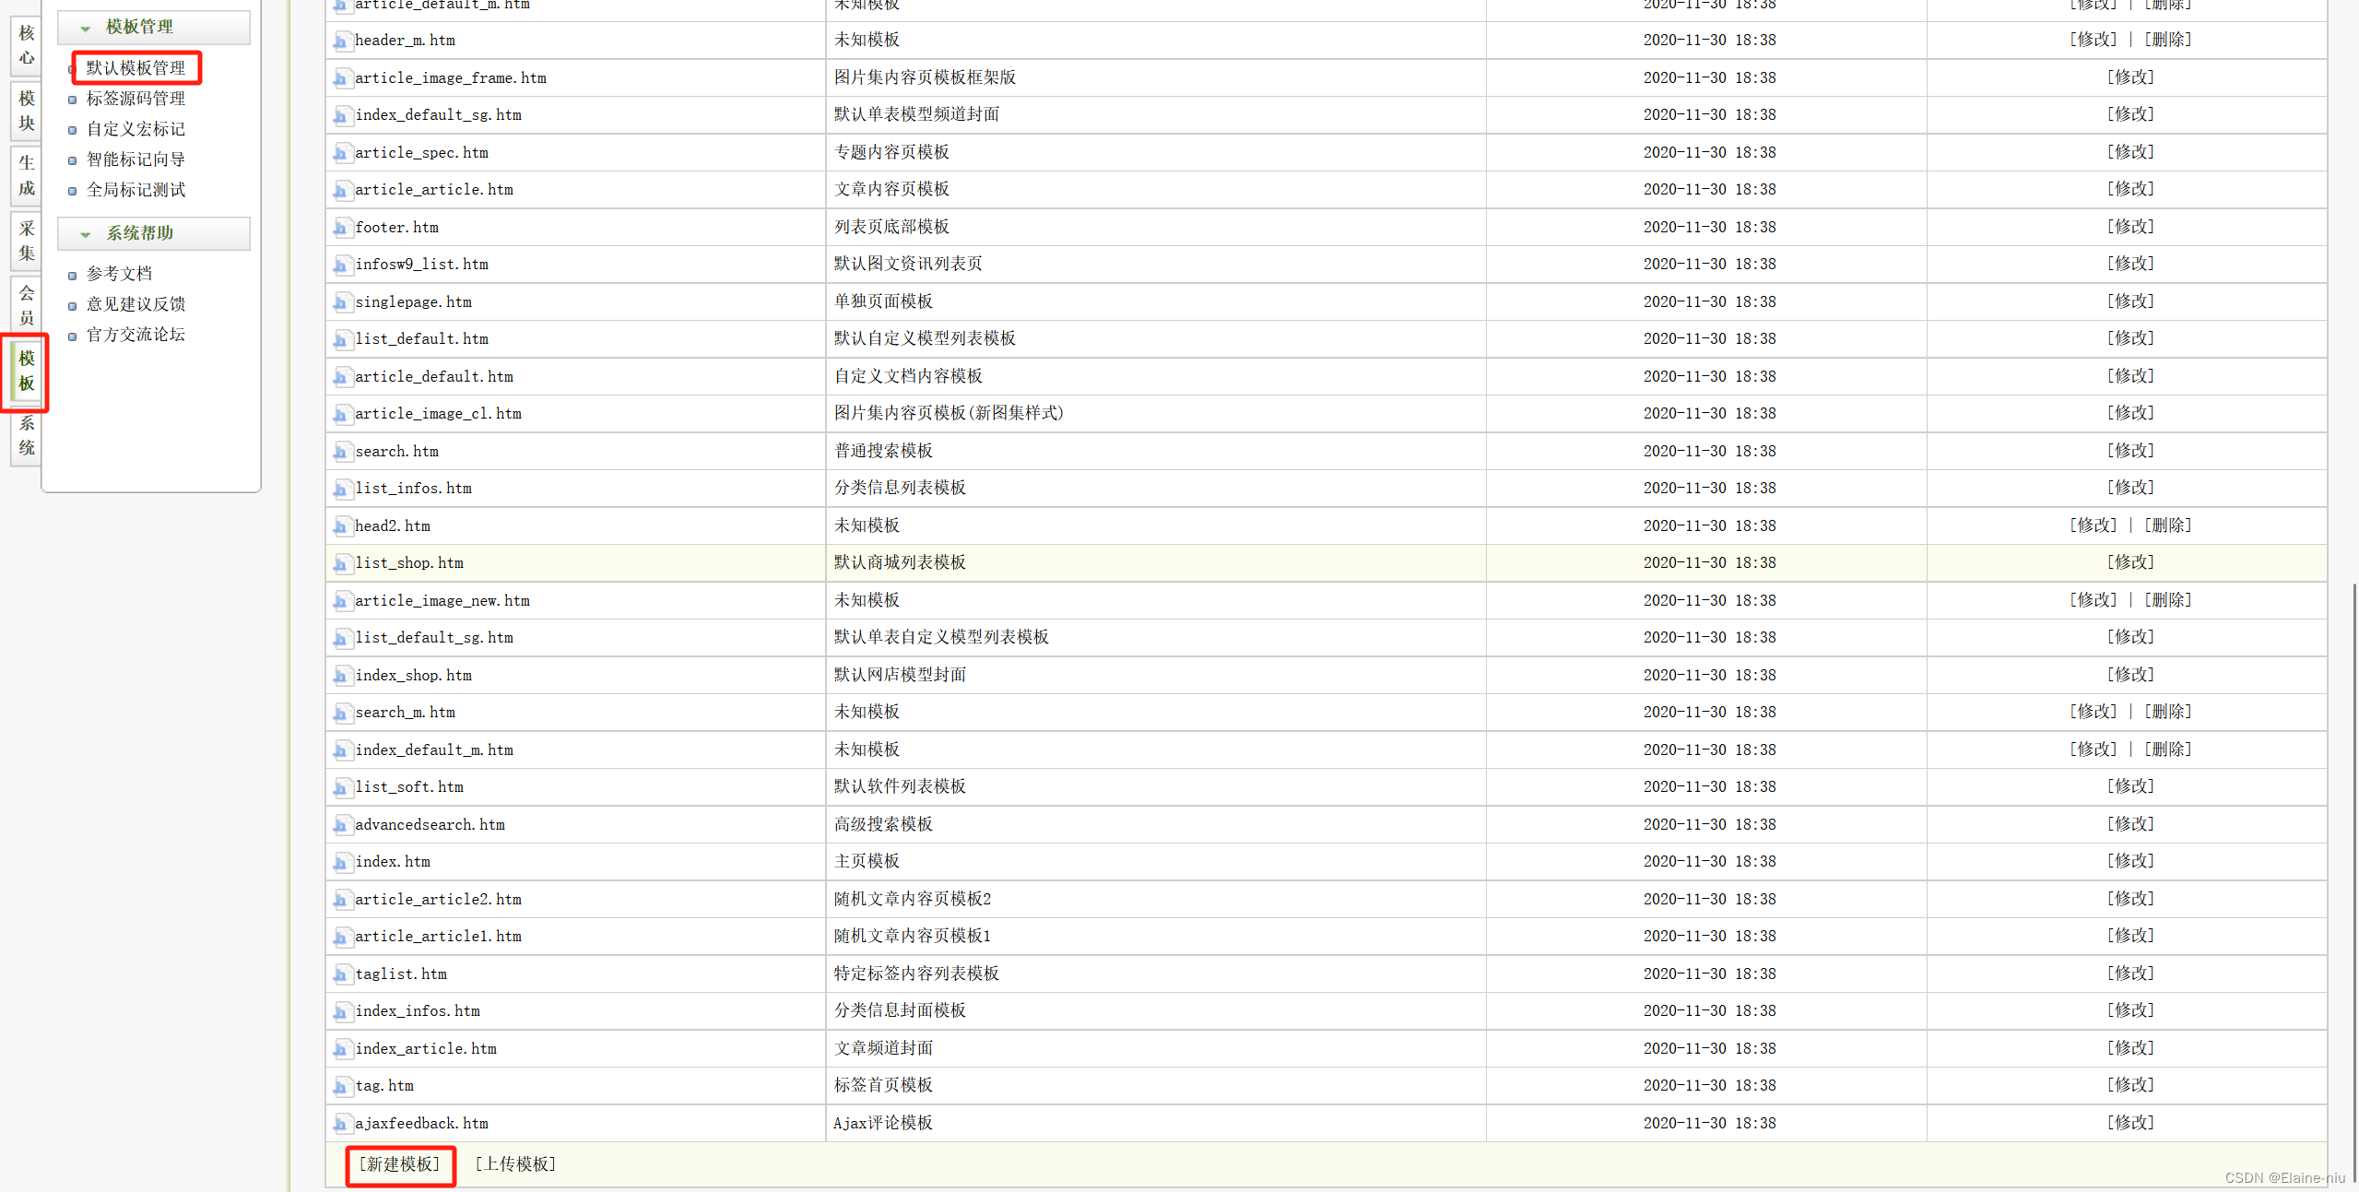Switch to the 模块 side tab
The height and width of the screenshot is (1192, 2359).
pos(27,111)
